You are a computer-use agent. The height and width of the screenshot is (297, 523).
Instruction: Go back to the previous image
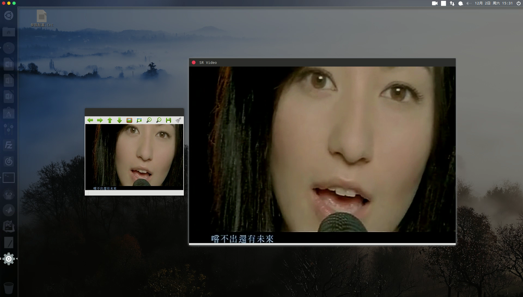click(x=90, y=120)
